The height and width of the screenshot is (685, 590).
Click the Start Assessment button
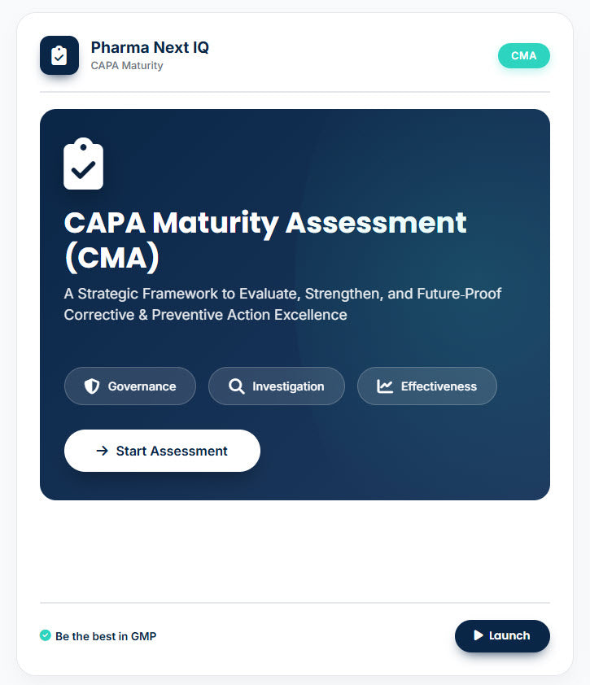tap(162, 450)
